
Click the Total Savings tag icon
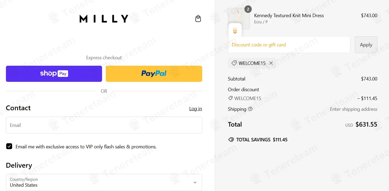(x=231, y=139)
